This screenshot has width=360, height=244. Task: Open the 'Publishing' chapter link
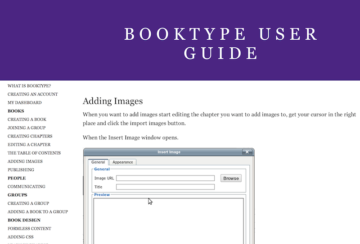click(21, 170)
